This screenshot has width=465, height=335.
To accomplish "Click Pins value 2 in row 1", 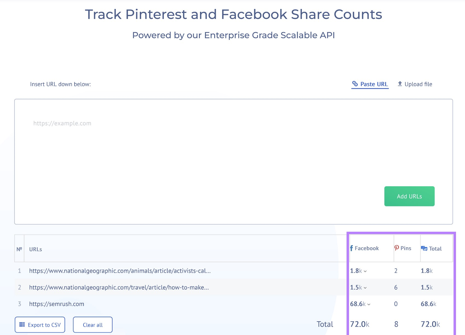I will [396, 271].
